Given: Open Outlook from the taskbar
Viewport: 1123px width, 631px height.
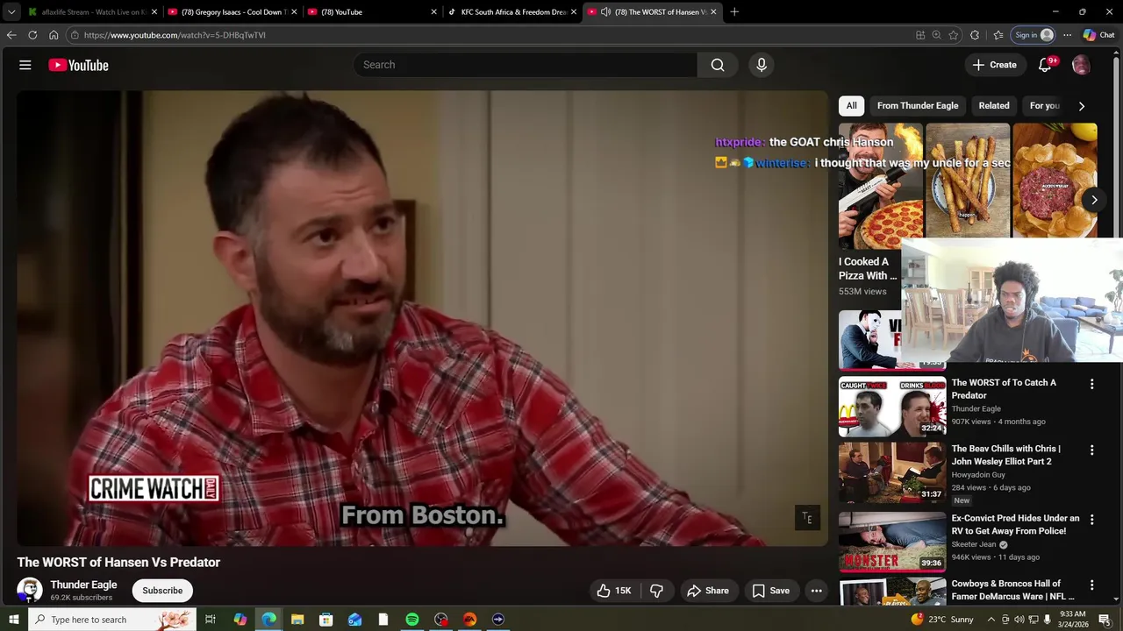Looking at the screenshot, I should point(354,620).
